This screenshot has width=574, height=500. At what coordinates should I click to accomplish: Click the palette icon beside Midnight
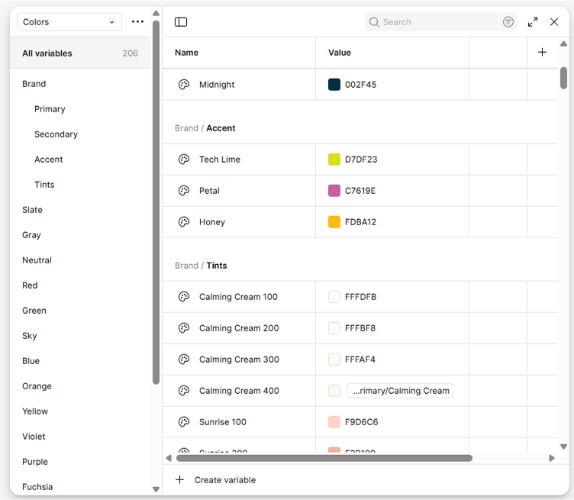[x=184, y=85]
